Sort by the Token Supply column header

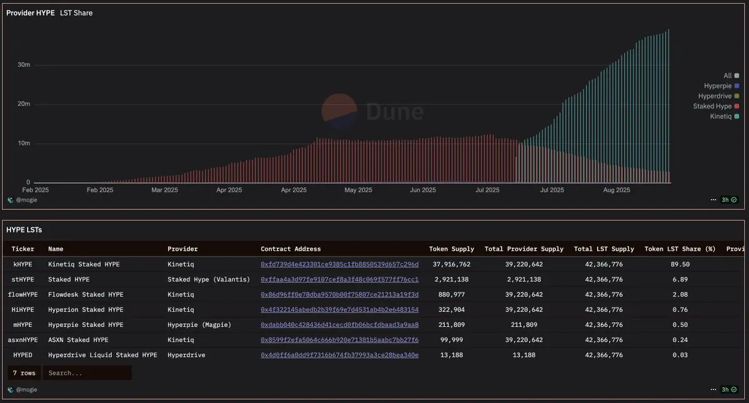(452, 249)
